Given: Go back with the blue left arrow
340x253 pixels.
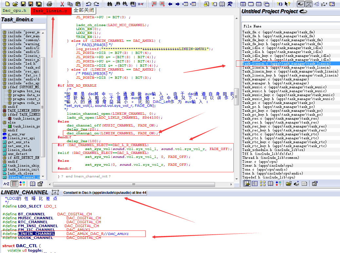Looking at the screenshot, I should point(170,4).
